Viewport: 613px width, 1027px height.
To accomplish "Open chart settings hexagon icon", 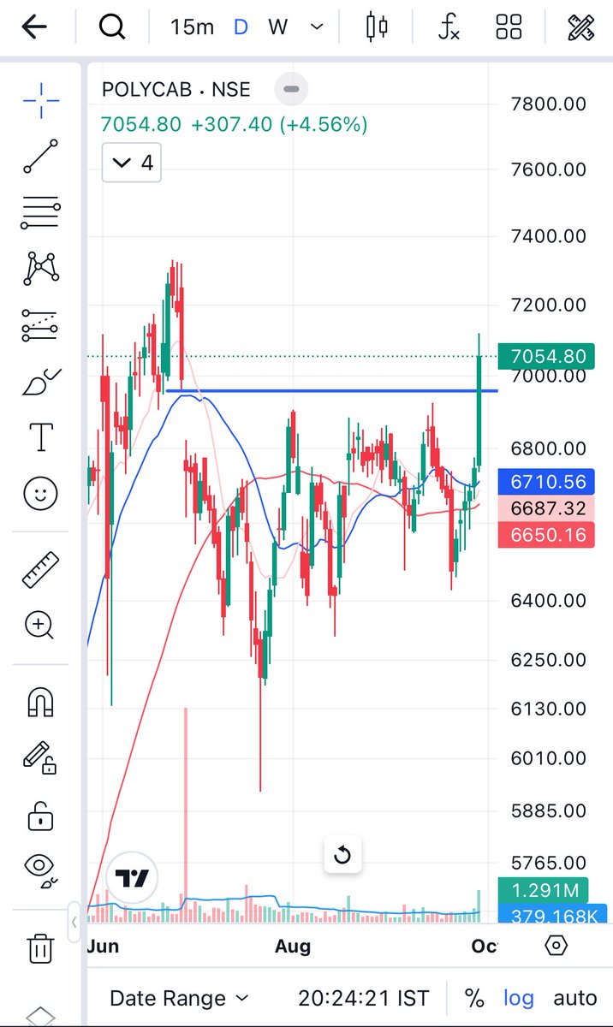I will tap(556, 947).
